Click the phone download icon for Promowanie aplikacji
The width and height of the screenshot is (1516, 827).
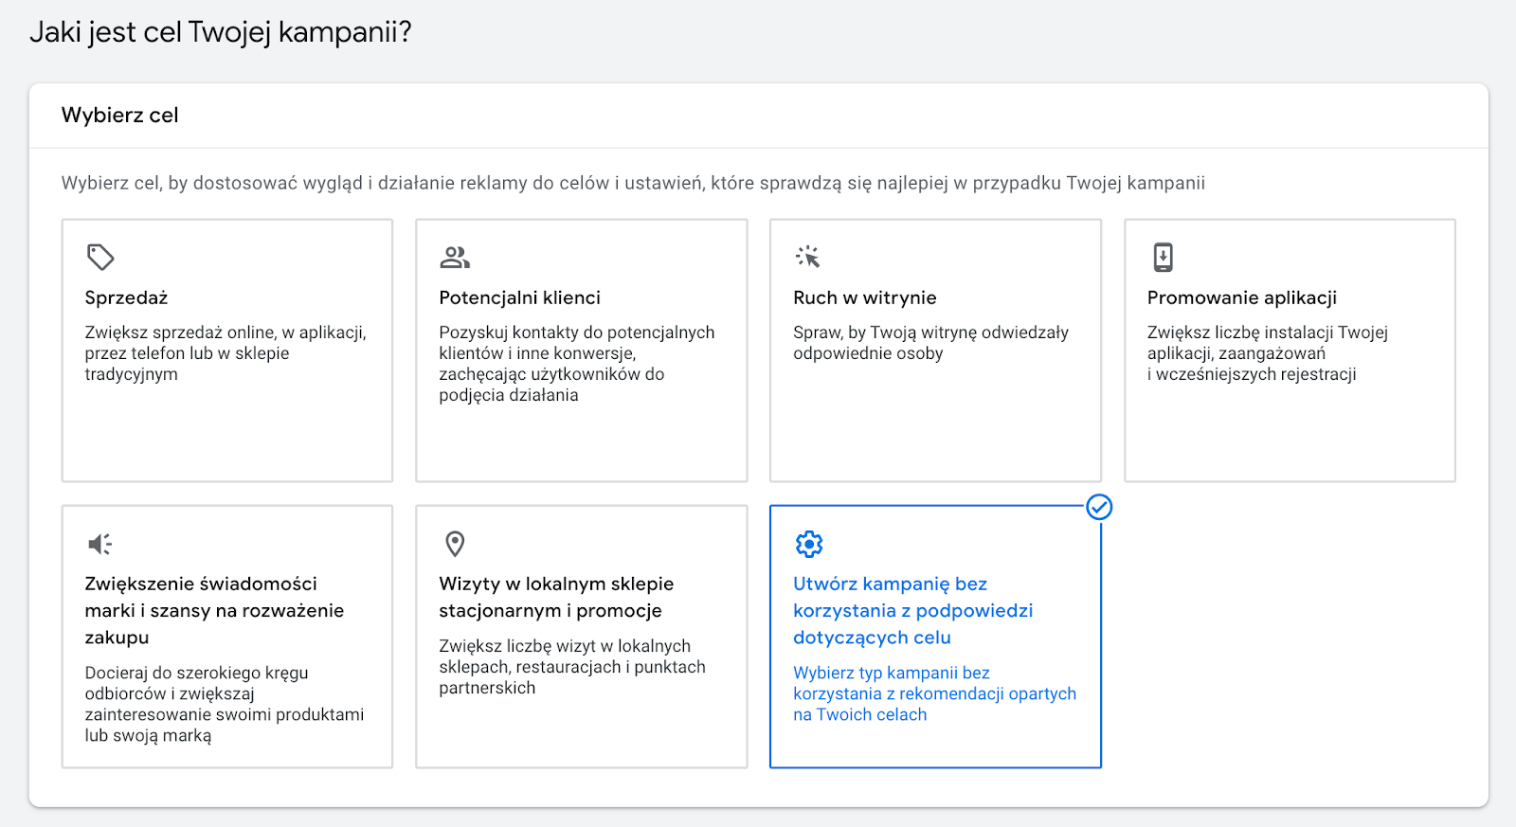point(1163,257)
